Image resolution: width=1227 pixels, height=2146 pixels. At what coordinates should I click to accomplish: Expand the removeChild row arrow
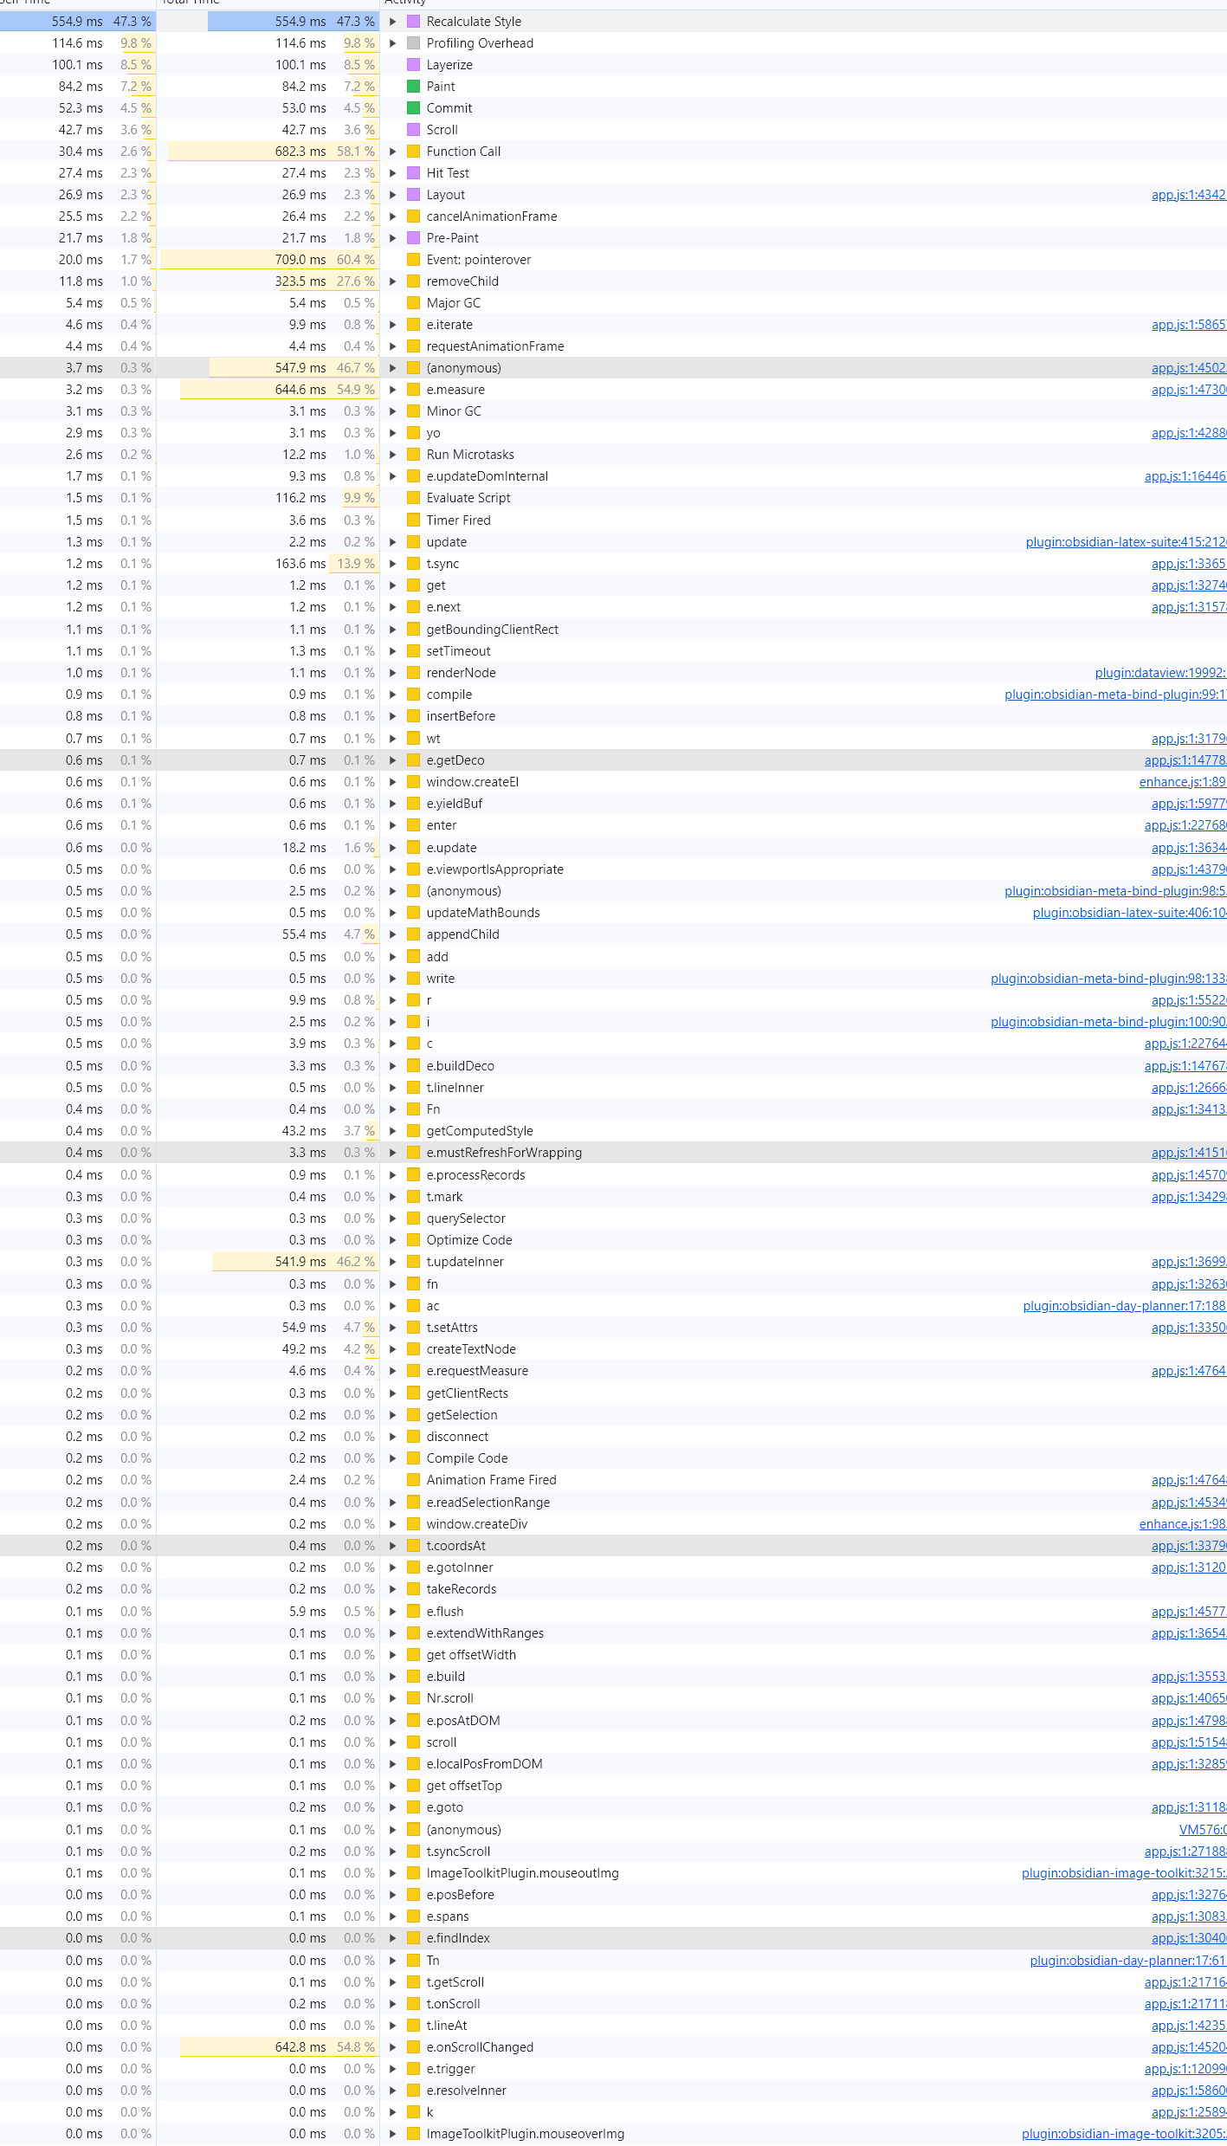click(x=392, y=281)
